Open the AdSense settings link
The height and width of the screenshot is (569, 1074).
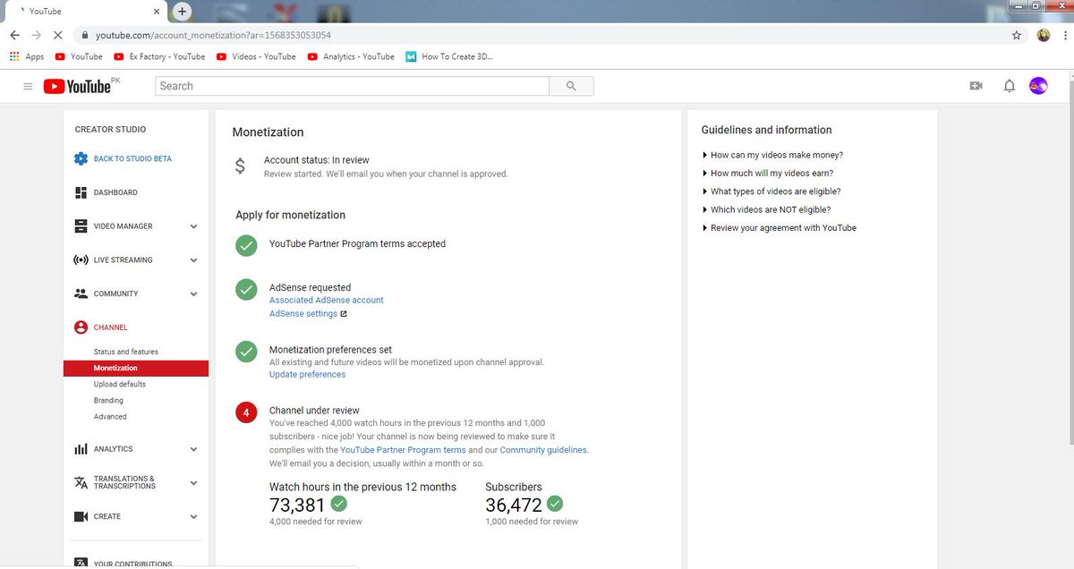point(303,314)
